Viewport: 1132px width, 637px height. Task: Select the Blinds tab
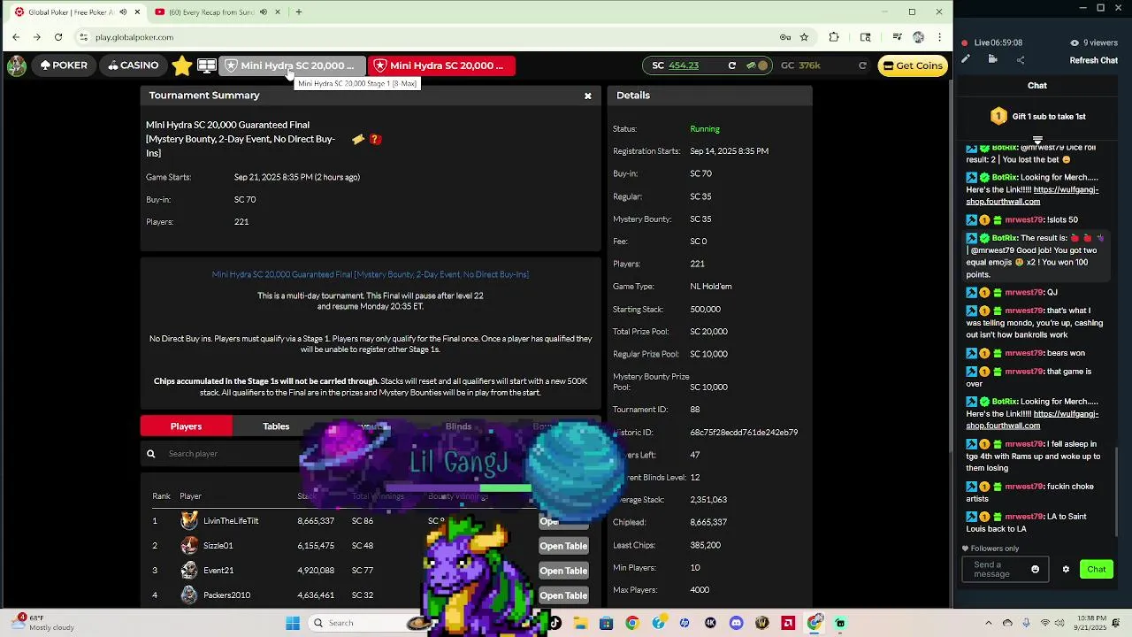pyautogui.click(x=458, y=426)
